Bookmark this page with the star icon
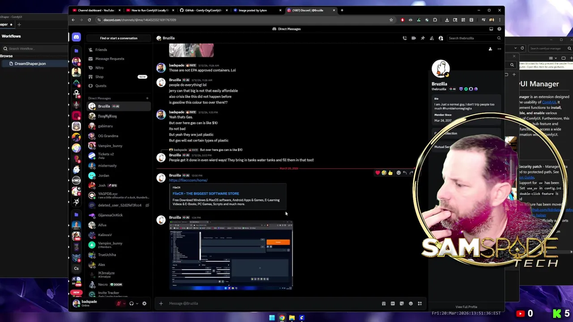This screenshot has width=573, height=322. [391, 20]
